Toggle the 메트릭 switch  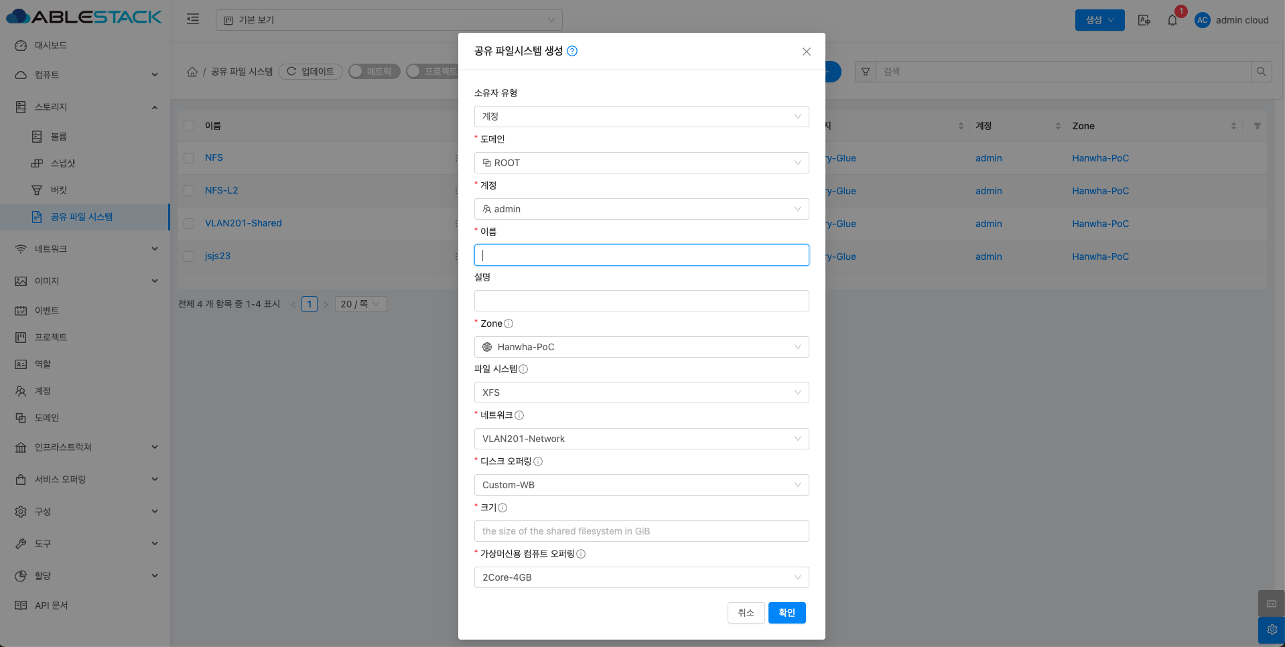coord(374,72)
